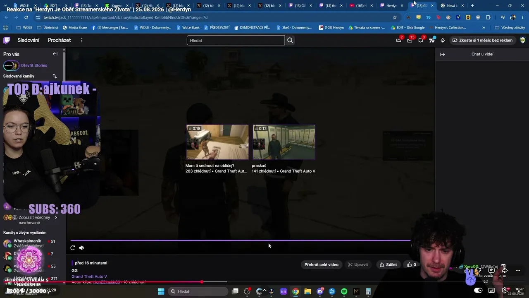Click the Twitch search field Hledat
The height and width of the screenshot is (298, 529).
click(236, 40)
